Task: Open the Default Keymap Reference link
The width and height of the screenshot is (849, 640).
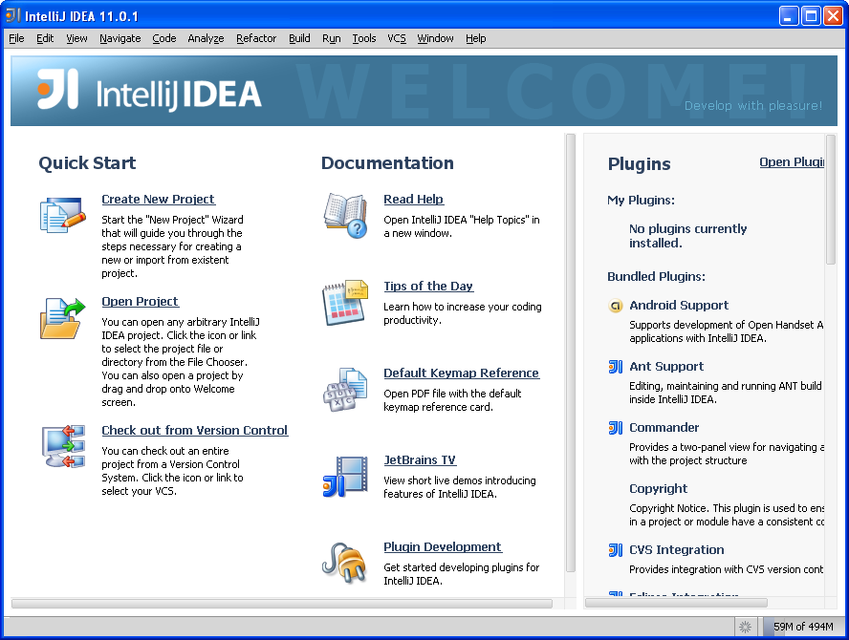Action: (462, 373)
